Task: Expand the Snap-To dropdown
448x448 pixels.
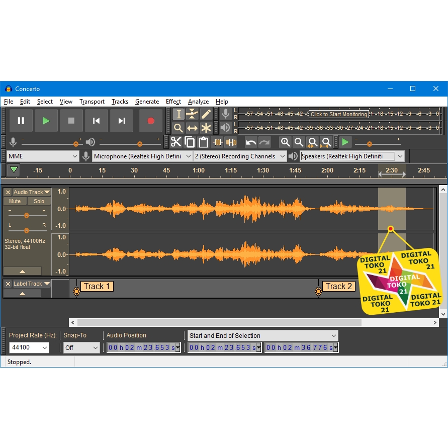Action: 81,347
